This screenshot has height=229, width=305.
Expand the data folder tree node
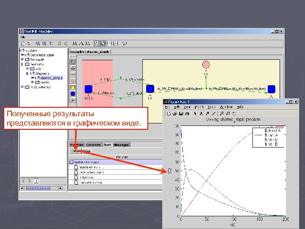click(x=28, y=69)
